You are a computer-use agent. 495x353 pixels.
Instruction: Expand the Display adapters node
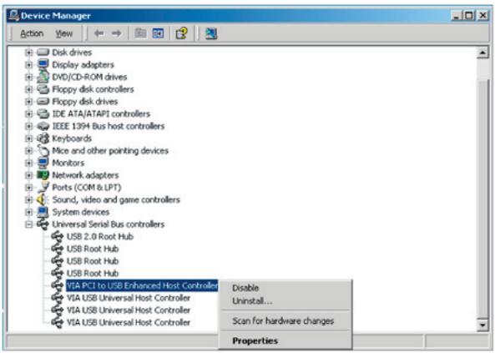[28, 65]
